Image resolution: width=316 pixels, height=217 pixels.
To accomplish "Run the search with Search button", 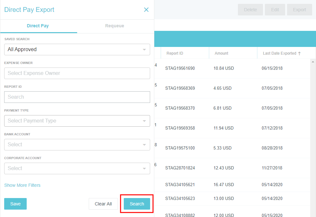I will pos(137,204).
